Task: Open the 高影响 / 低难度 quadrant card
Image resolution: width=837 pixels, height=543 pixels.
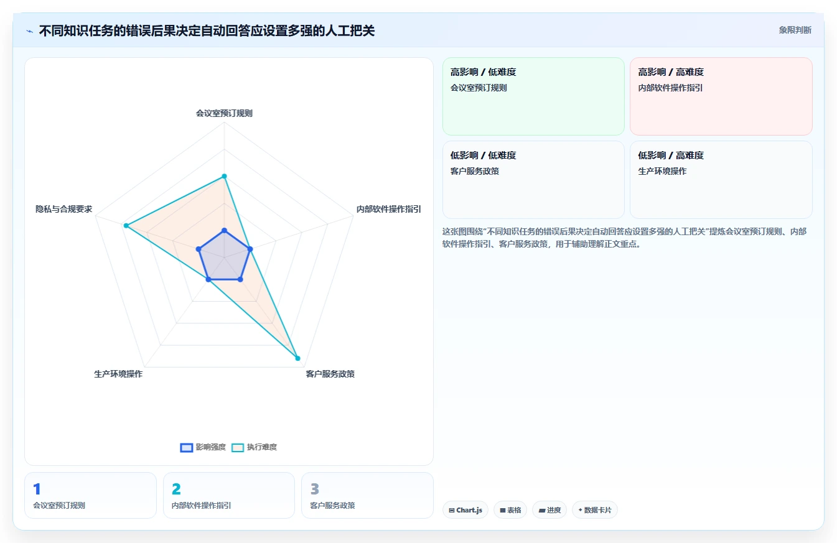Action: tap(533, 96)
